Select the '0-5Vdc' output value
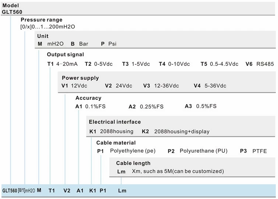This screenshot has height=199, width=278. point(103,64)
